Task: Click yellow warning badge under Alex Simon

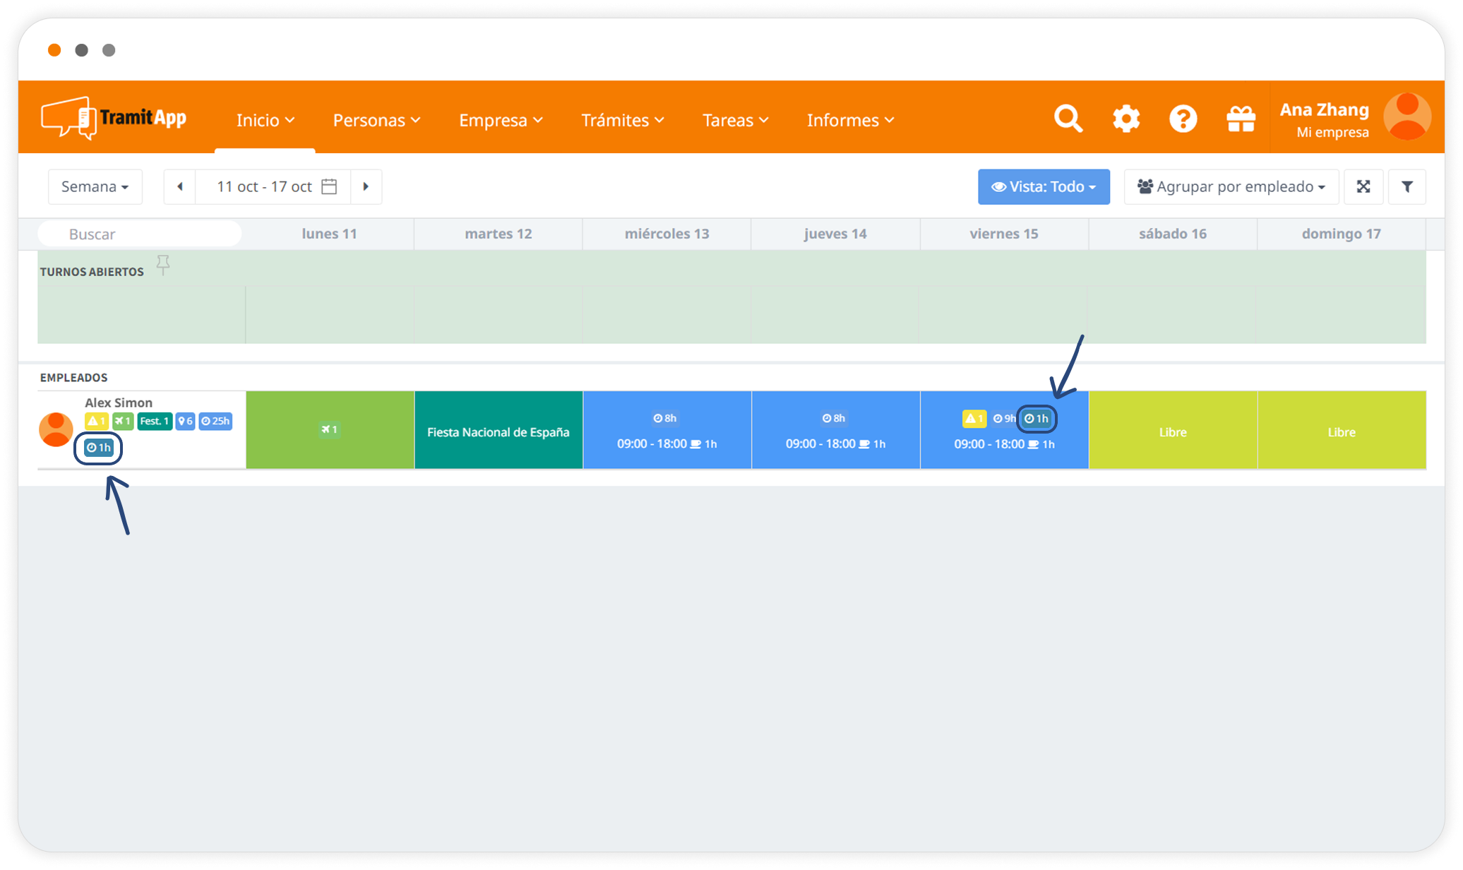Action: (96, 421)
